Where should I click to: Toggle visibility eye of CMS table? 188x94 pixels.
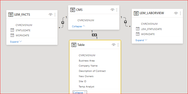click(x=112, y=10)
